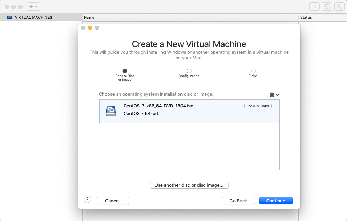
Task: Select the CentOS-7-x86_64-DVD-1804.iso entry
Action: point(189,111)
